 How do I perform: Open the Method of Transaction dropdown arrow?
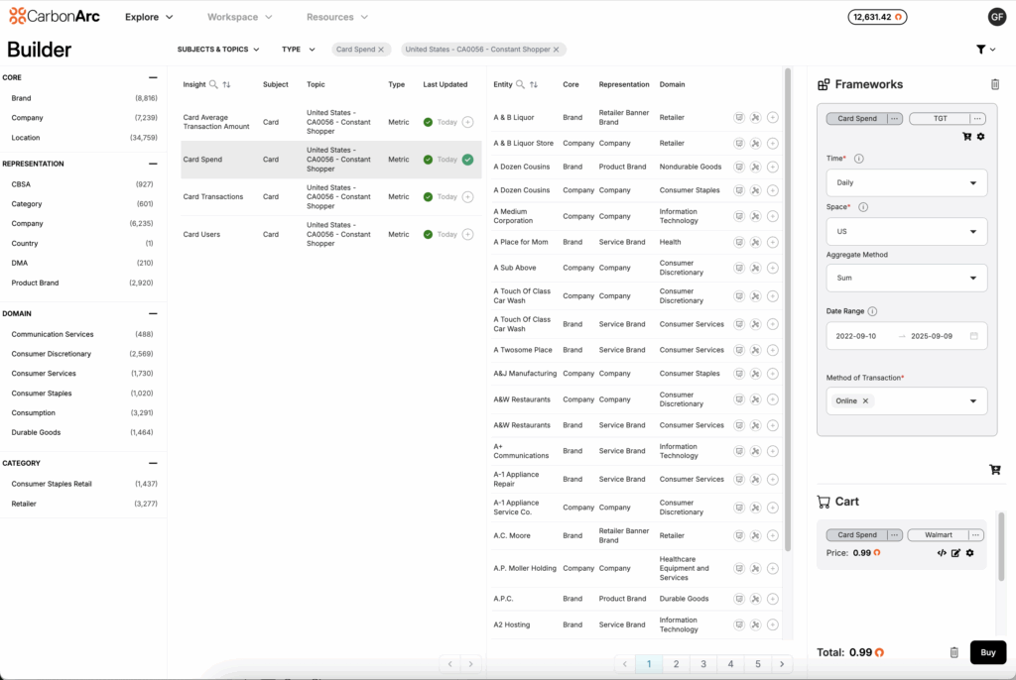click(972, 400)
